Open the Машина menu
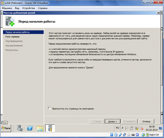The image size is (164, 138). 7,8
